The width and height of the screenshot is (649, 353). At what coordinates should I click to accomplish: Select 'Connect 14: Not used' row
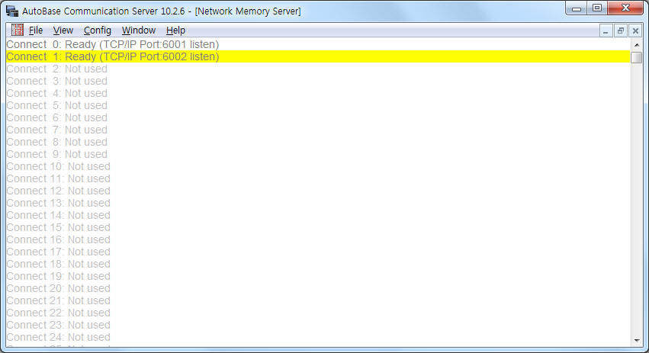pyautogui.click(x=318, y=215)
